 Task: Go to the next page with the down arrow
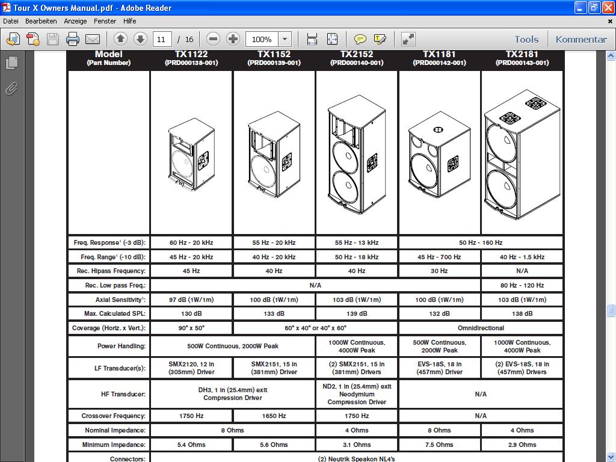click(140, 39)
